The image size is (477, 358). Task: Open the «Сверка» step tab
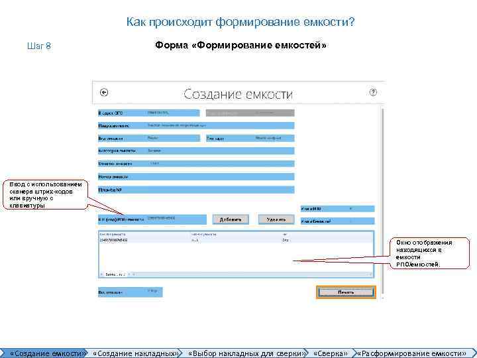331,353
